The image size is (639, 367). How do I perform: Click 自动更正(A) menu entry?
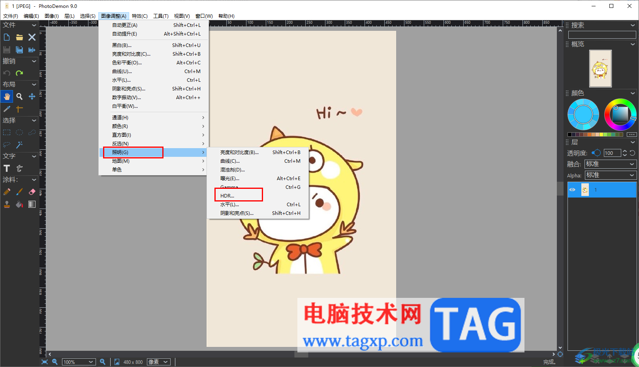[153, 25]
